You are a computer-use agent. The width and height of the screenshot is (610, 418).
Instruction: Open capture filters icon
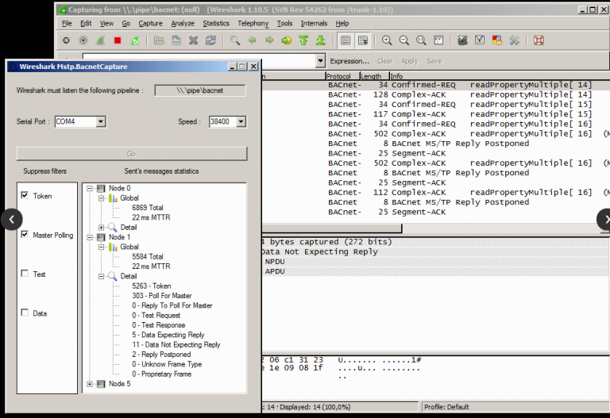click(462, 40)
